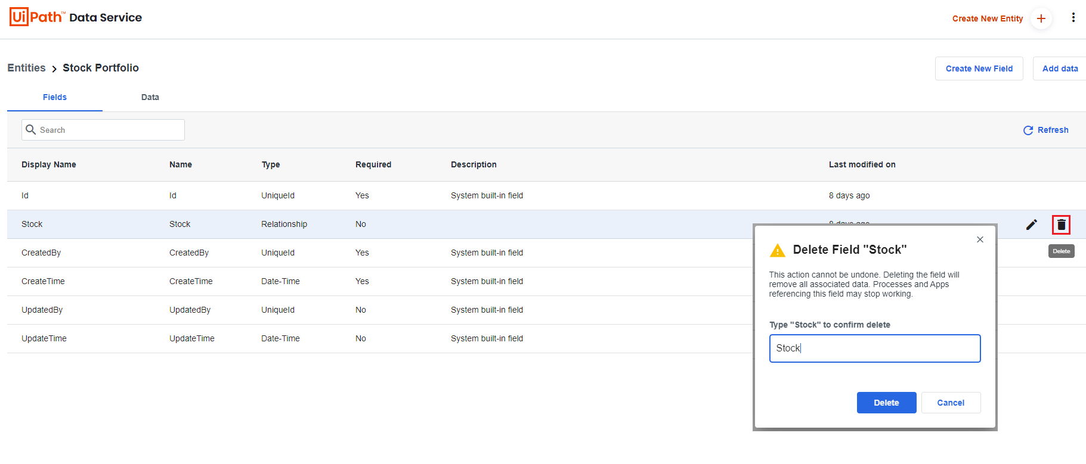Image resolution: width=1086 pixels, height=464 pixels.
Task: Select the CreatedBy display name cell
Action: (41, 253)
